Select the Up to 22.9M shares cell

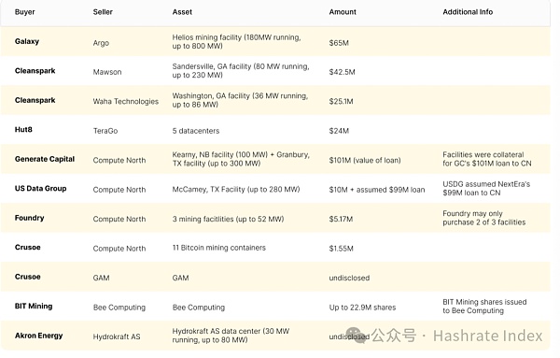click(x=362, y=308)
